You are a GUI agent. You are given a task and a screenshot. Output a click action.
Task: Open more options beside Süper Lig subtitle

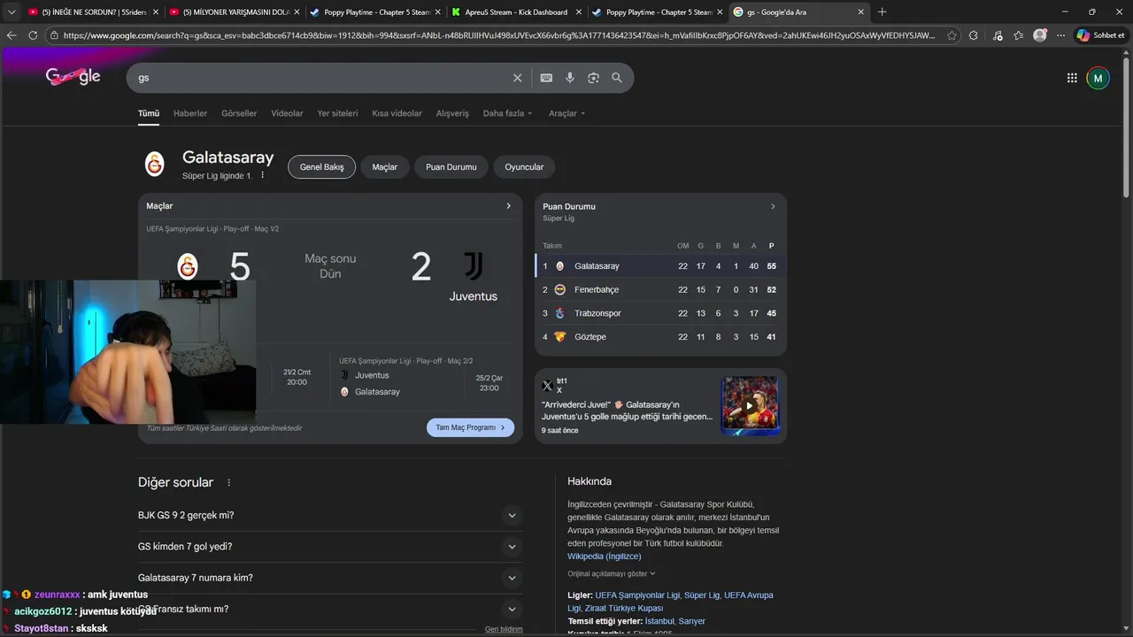pyautogui.click(x=263, y=175)
